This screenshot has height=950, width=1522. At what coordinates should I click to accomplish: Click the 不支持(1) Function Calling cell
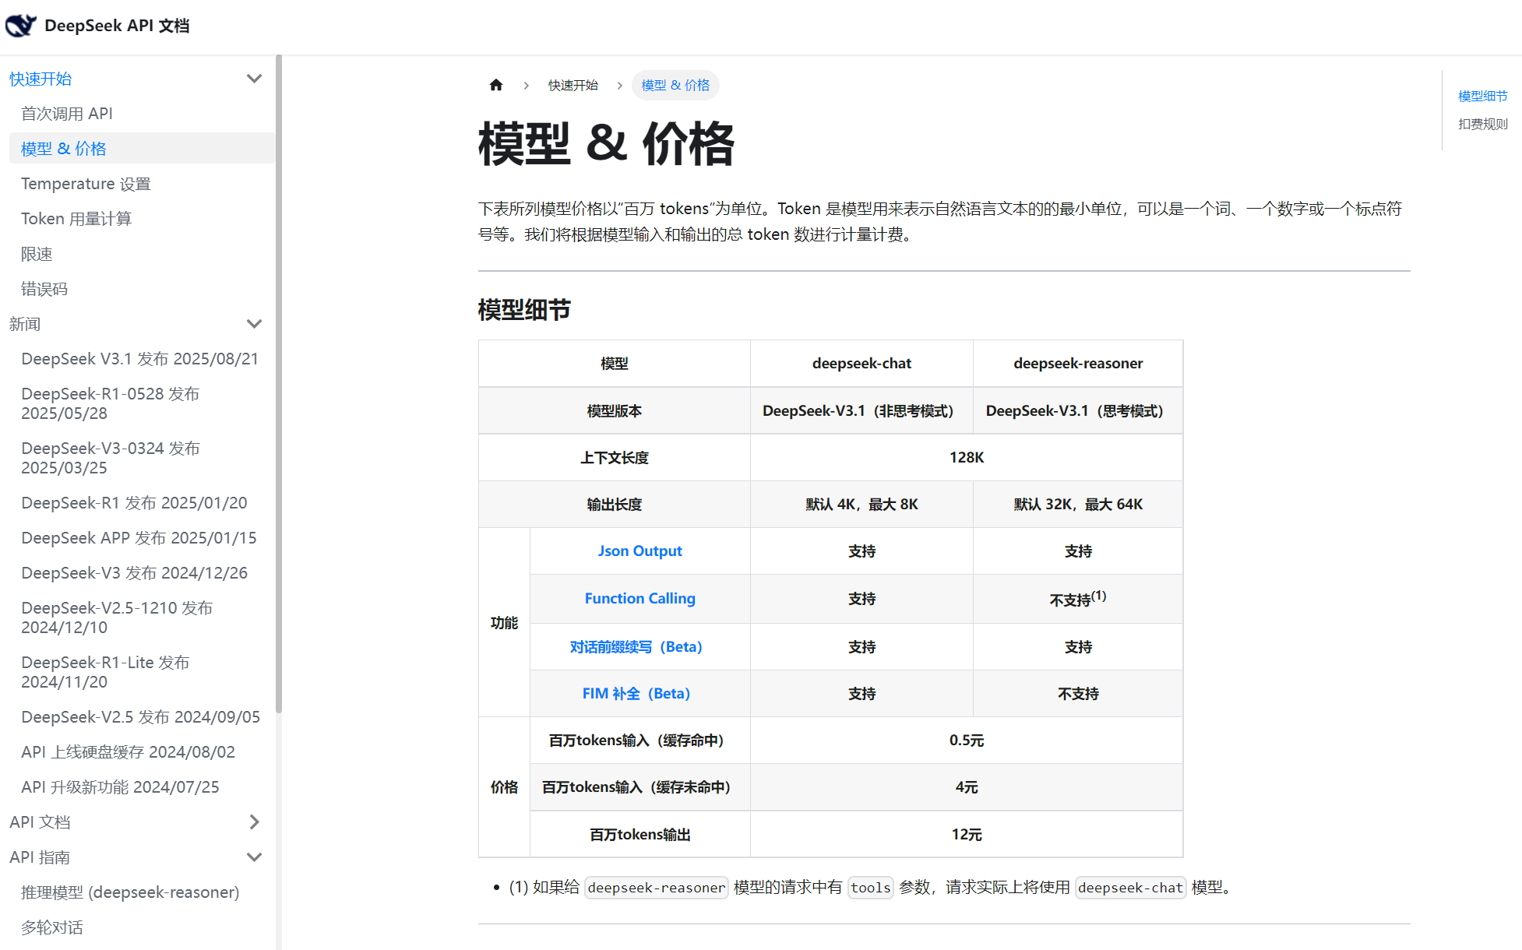click(1078, 599)
